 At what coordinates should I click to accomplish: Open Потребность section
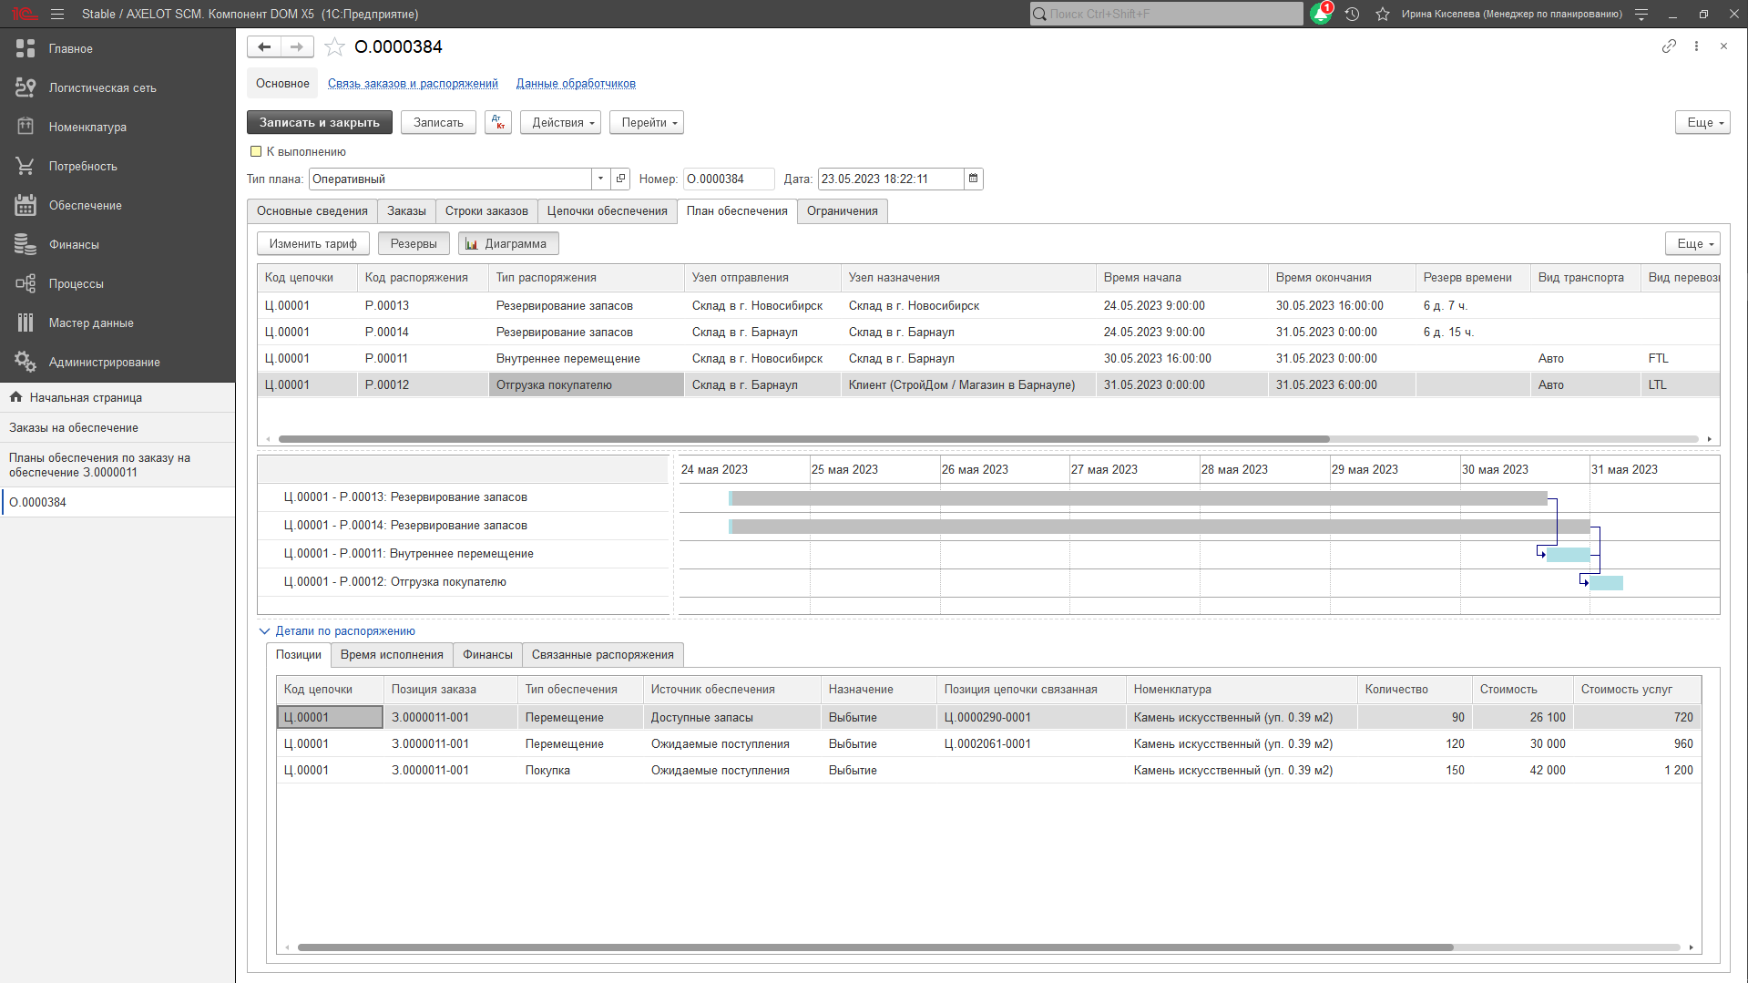(118, 166)
